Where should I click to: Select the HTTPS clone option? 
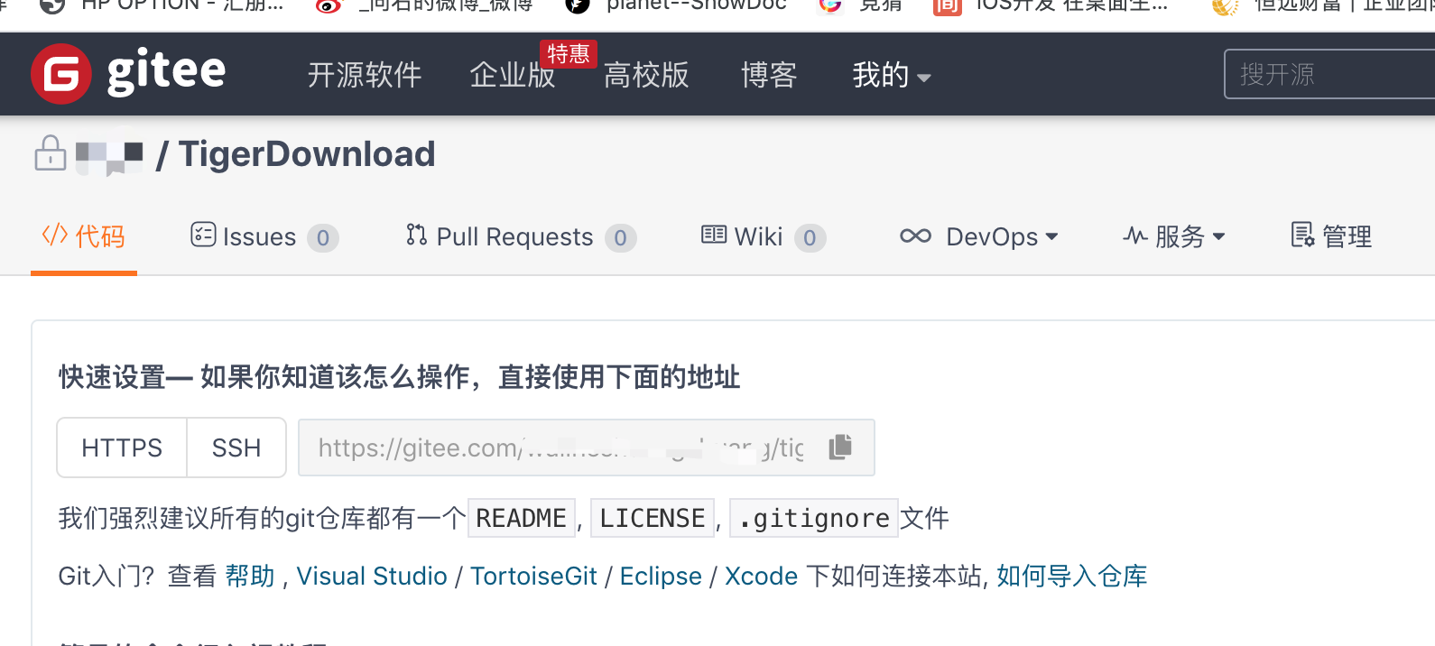tap(122, 448)
